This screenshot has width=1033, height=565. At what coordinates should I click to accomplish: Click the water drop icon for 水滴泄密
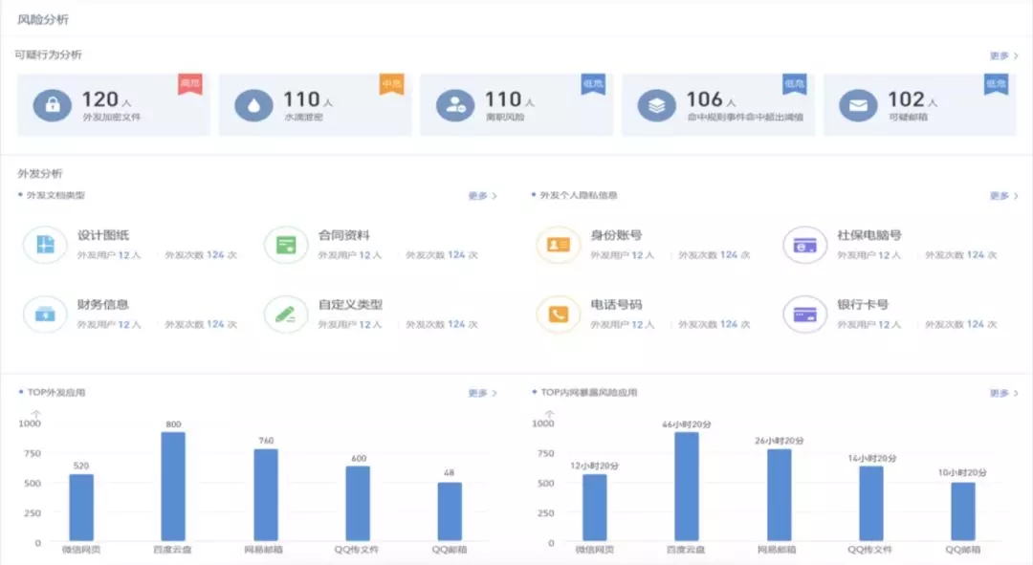(x=253, y=105)
